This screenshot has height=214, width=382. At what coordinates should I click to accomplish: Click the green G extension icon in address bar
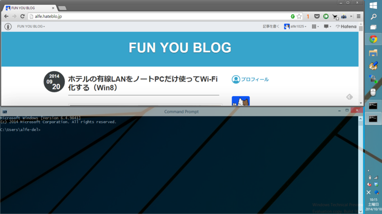click(293, 16)
